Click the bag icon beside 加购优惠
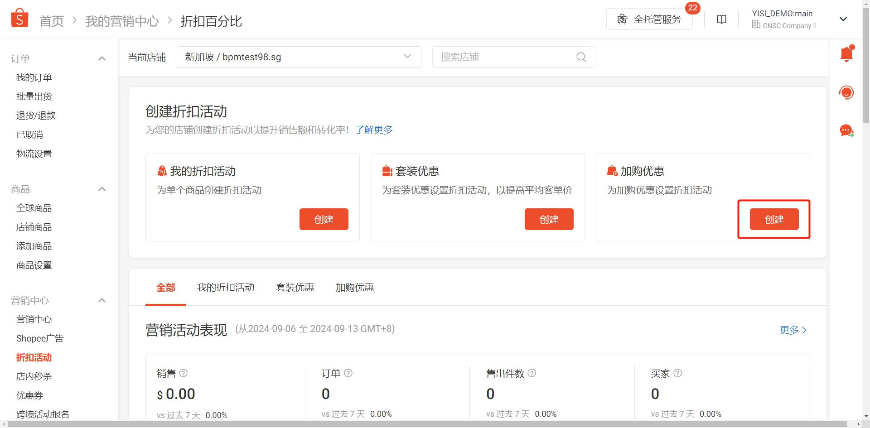 (612, 171)
